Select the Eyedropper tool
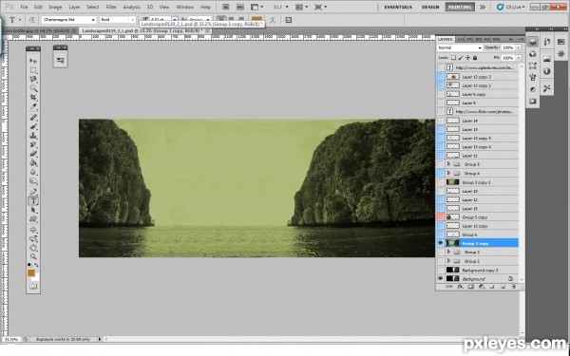 33,106
